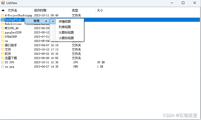201x120 pixels.
Task: Close the ListView window
Action: click(195, 3)
